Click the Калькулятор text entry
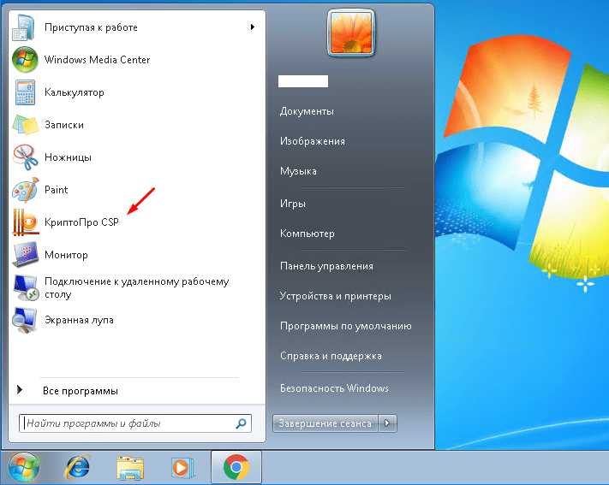The image size is (609, 485). (x=75, y=92)
